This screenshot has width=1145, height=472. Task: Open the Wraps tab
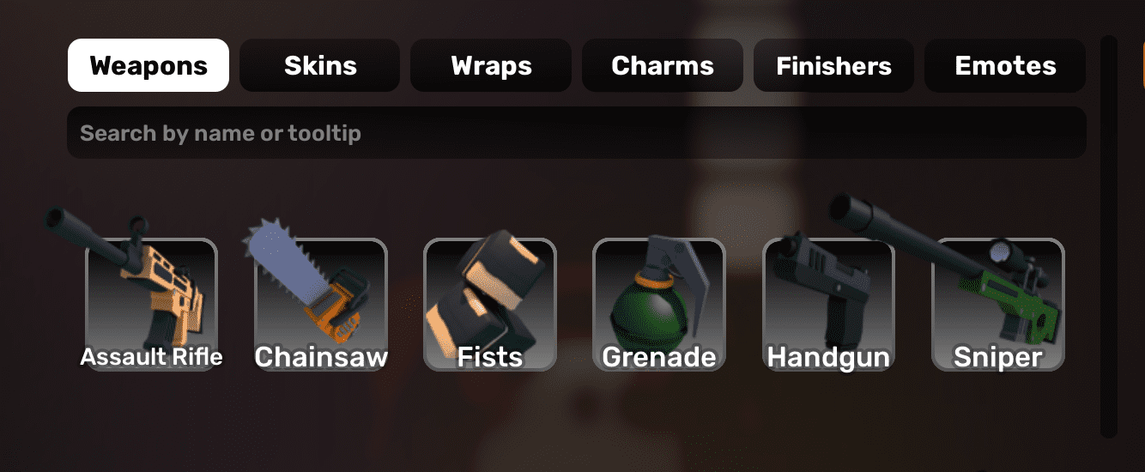[491, 65]
